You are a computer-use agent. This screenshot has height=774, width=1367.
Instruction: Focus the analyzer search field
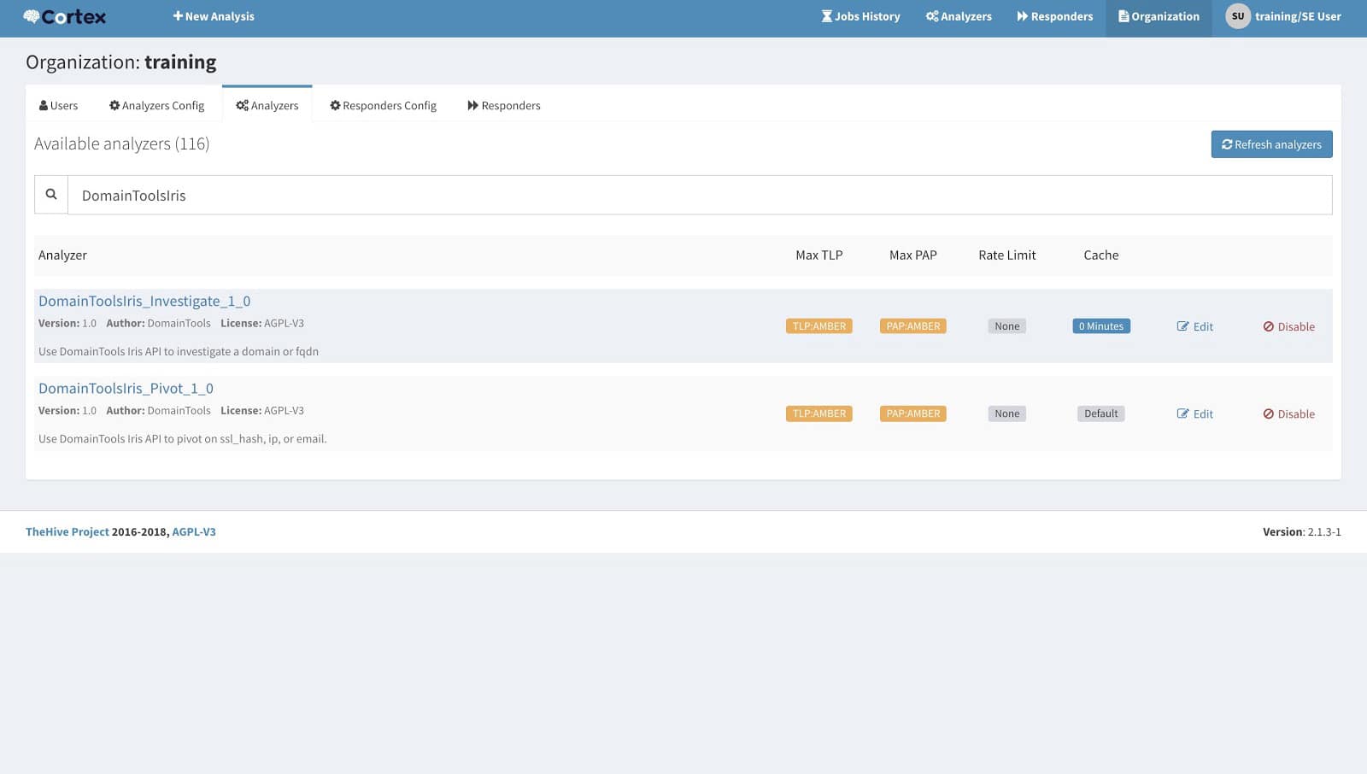[x=700, y=195]
